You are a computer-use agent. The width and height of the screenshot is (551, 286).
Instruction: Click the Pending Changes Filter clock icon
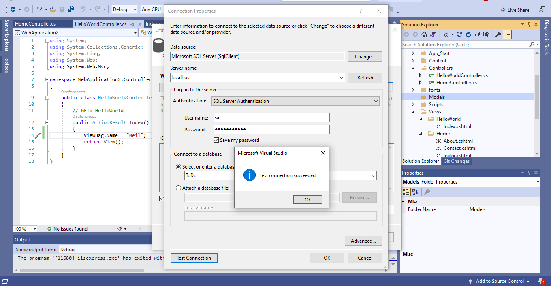[446, 35]
